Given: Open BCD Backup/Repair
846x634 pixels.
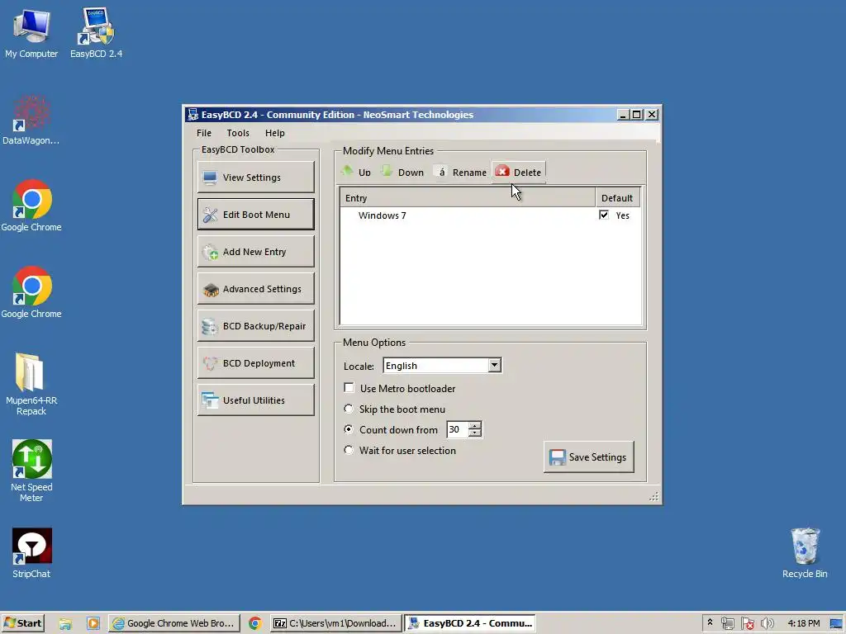Looking at the screenshot, I should pos(256,326).
